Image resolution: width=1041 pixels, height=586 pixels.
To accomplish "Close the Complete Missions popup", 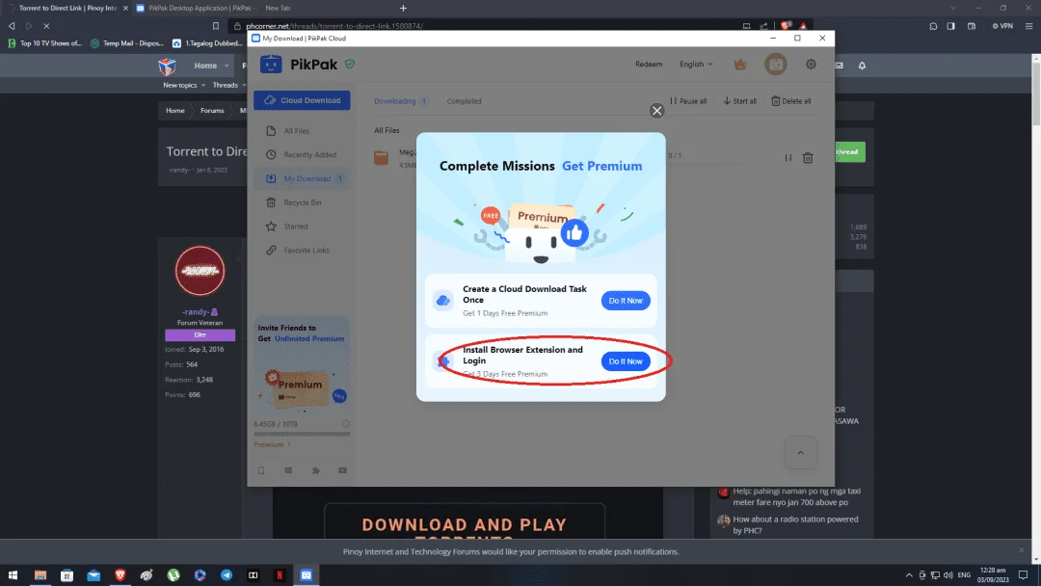I will 656,111.
